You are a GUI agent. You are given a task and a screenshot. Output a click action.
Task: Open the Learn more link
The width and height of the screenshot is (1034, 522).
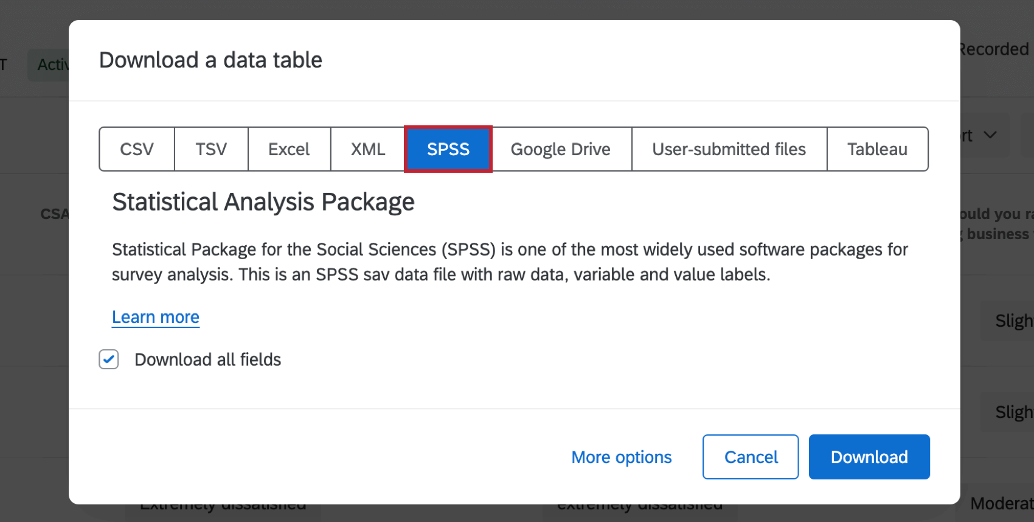156,317
